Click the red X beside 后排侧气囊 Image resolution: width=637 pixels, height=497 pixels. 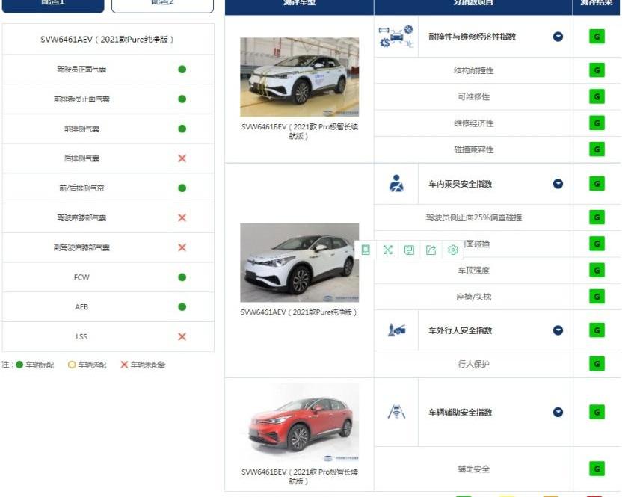click(182, 158)
